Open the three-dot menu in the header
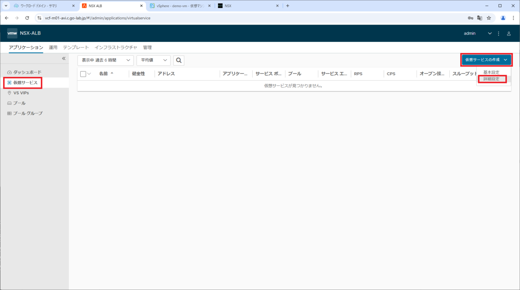The width and height of the screenshot is (520, 290). [x=499, y=33]
